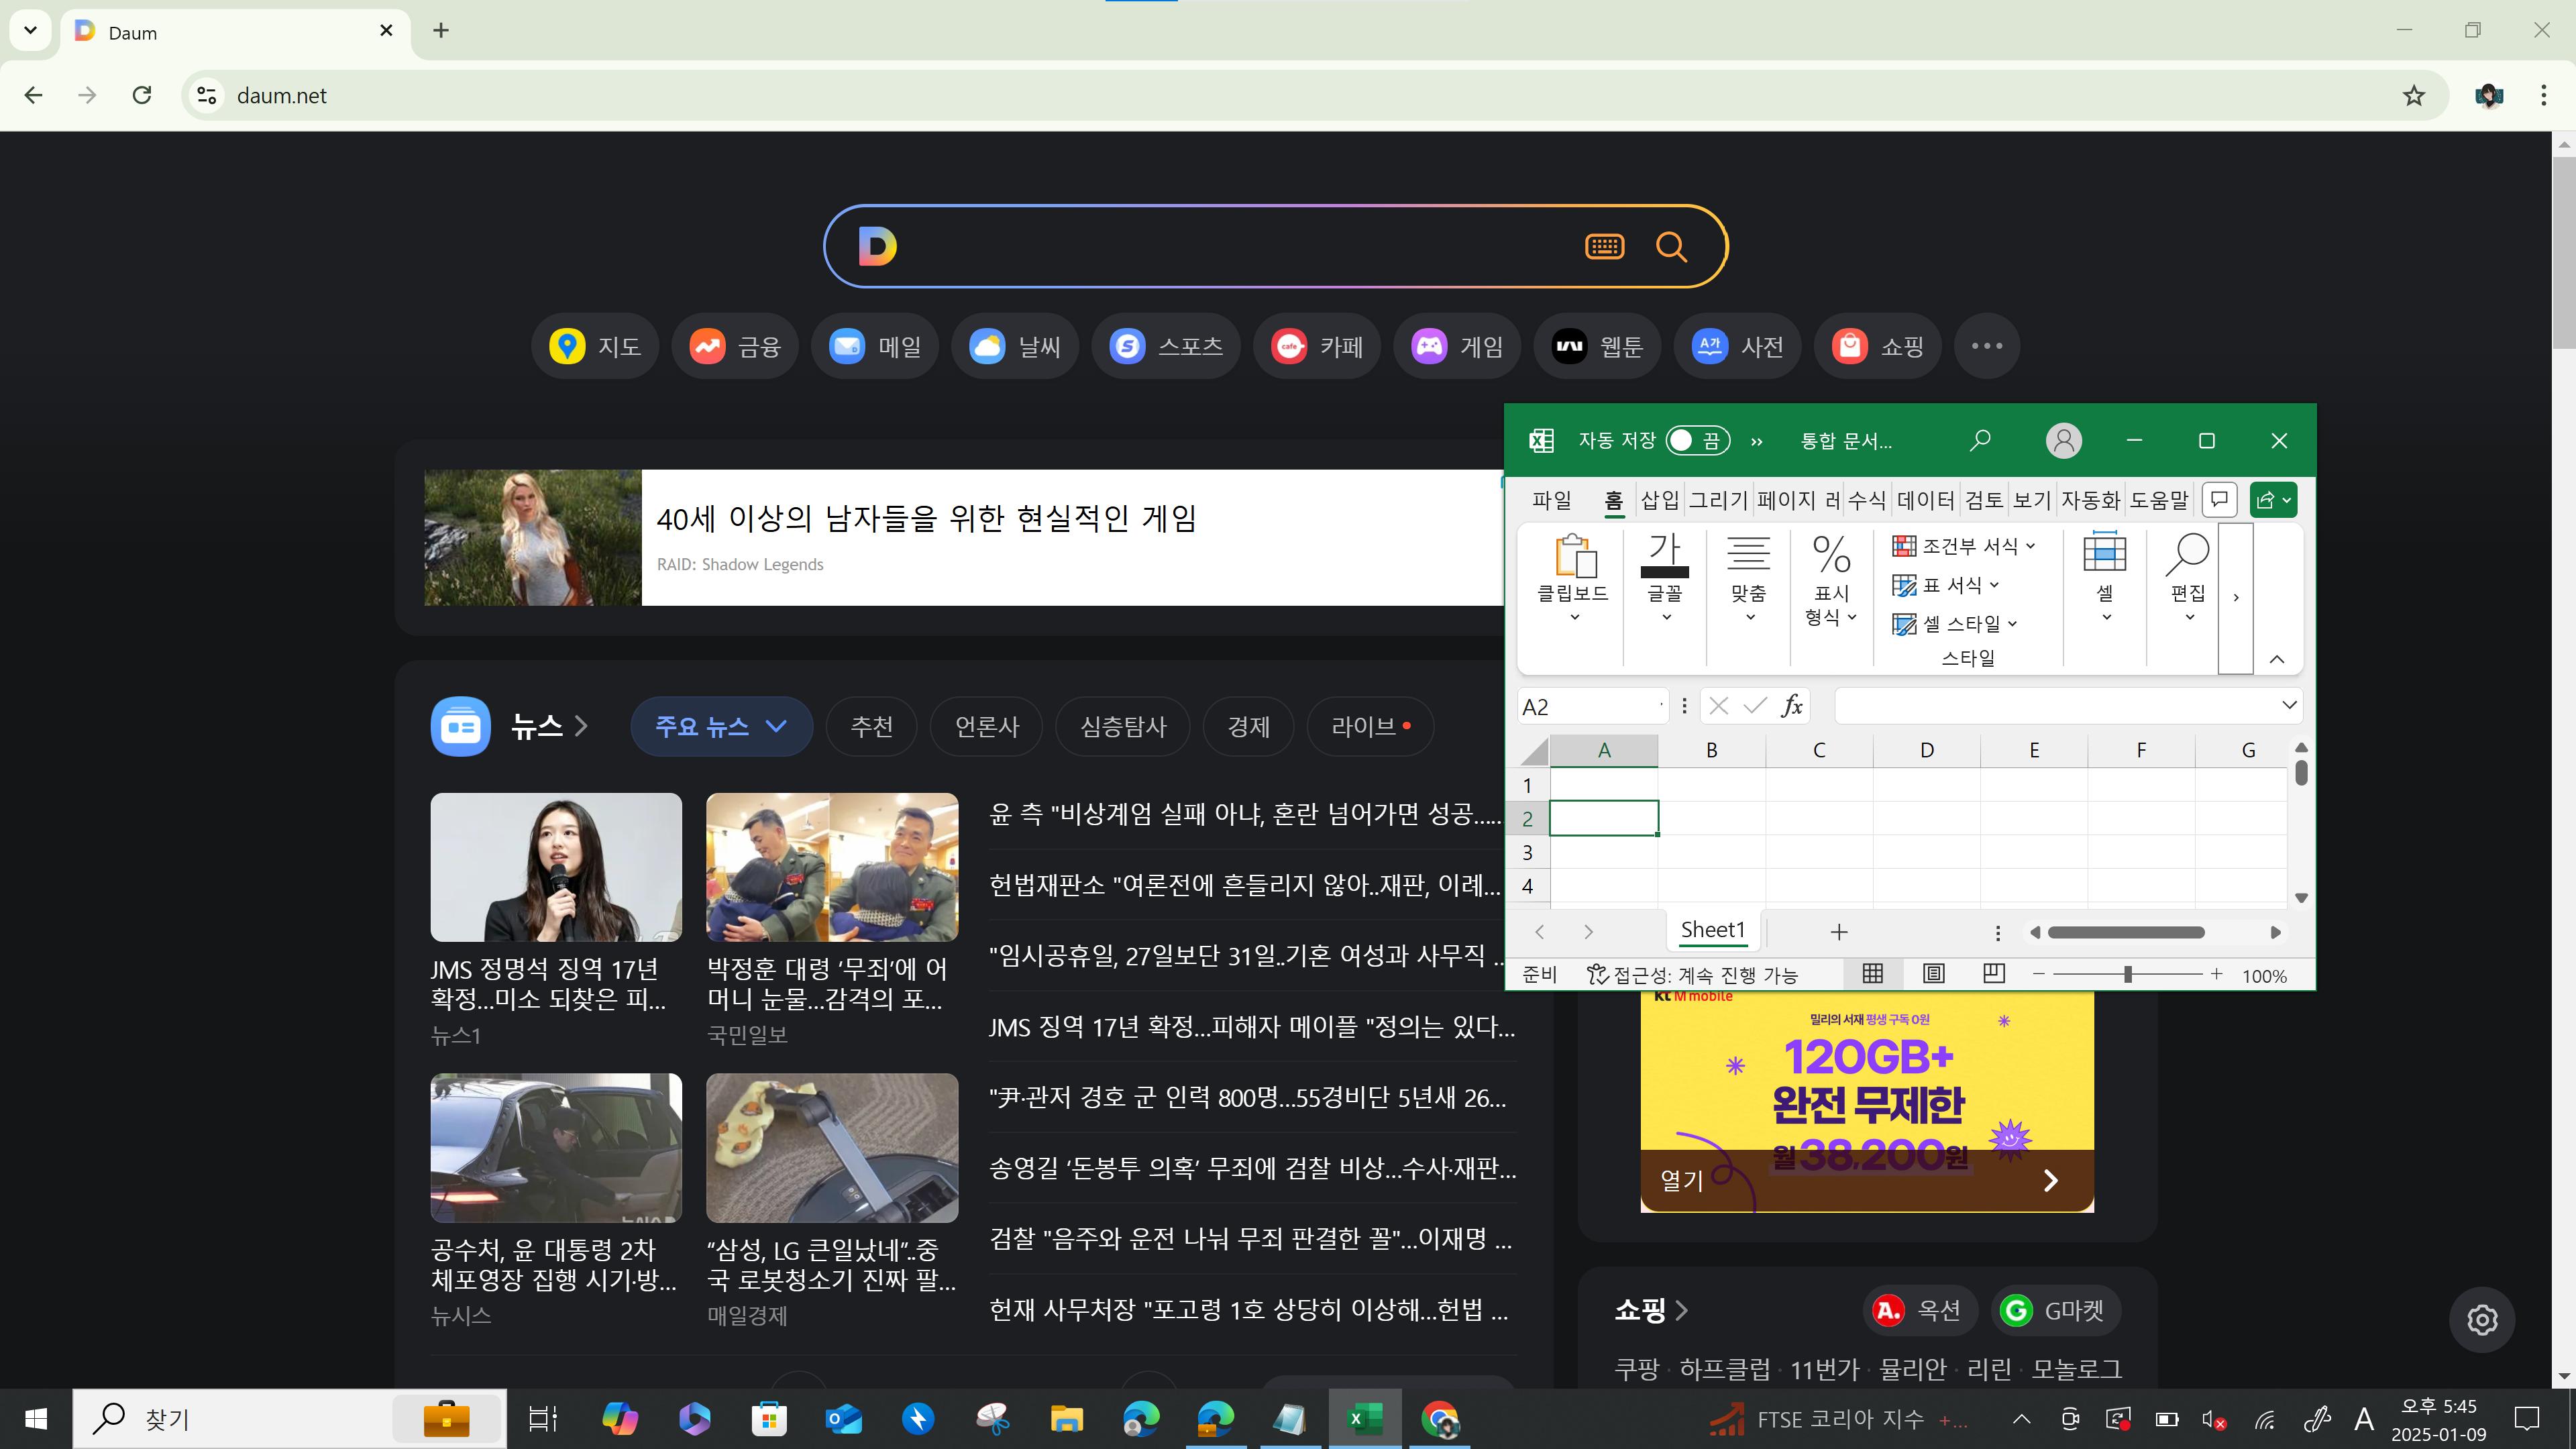Collapse the Excel ribbon with chevron
This screenshot has height=1449, width=2576.
pos(2277,659)
